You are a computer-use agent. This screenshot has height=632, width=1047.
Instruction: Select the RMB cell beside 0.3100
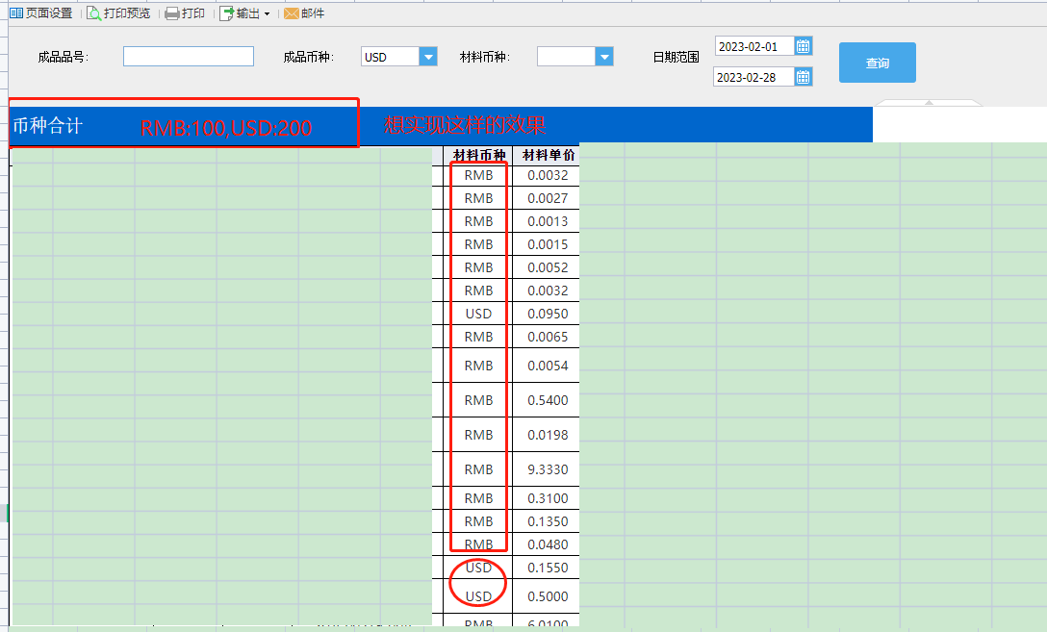[x=478, y=498]
